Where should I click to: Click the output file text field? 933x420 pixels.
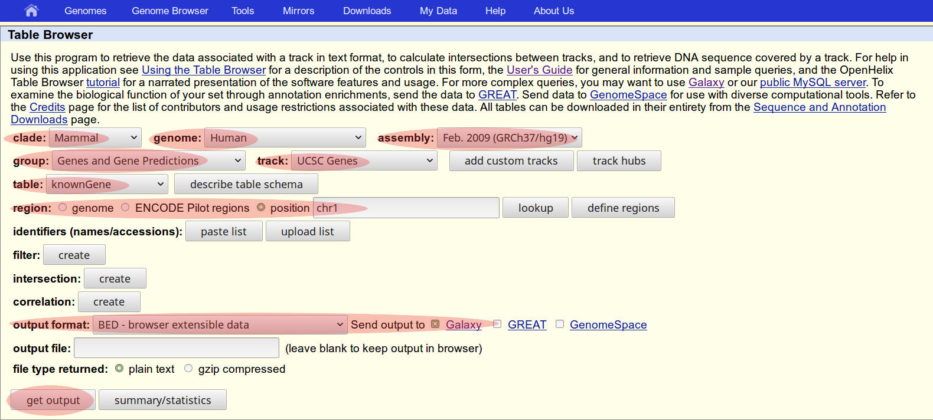177,348
